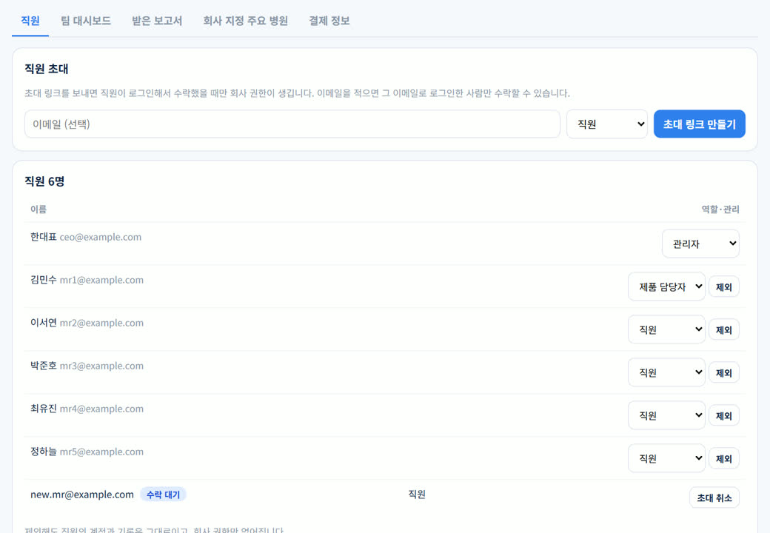This screenshot has width=770, height=533.
Task: Click the 수락 대기 status badge
Action: click(x=163, y=495)
